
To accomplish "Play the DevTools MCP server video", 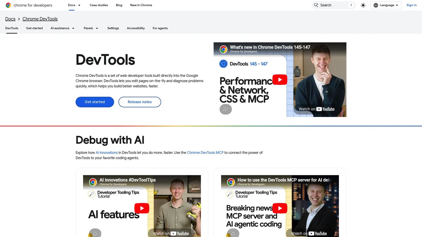I will (x=280, y=208).
